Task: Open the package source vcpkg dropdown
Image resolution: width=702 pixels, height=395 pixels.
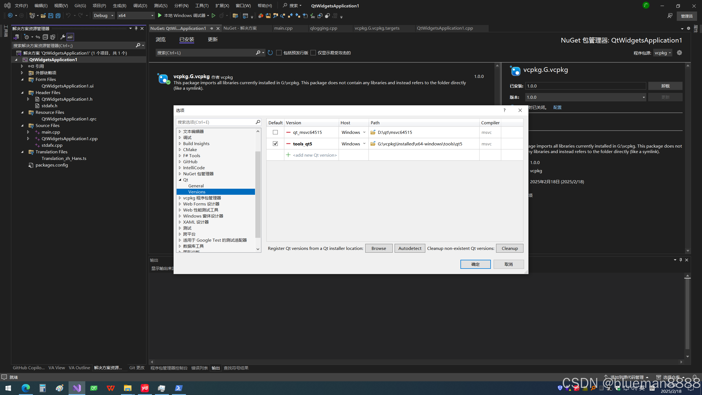Action: (x=663, y=53)
